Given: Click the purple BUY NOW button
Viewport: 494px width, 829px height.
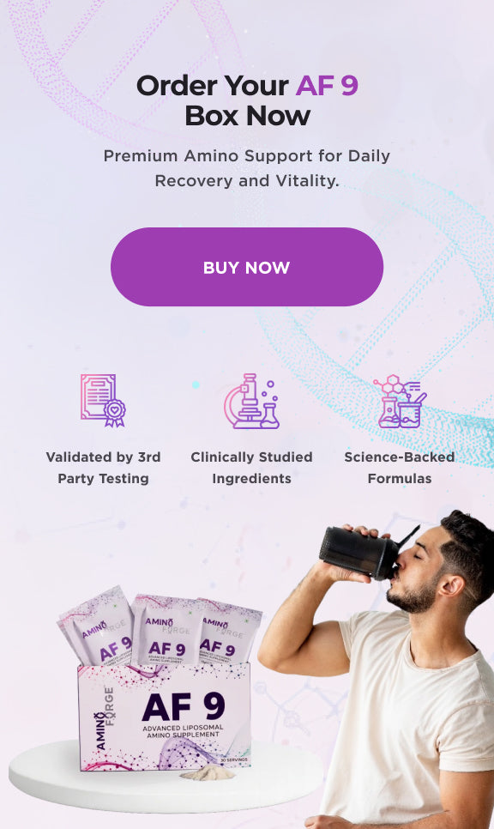Looking at the screenshot, I should tap(247, 267).
